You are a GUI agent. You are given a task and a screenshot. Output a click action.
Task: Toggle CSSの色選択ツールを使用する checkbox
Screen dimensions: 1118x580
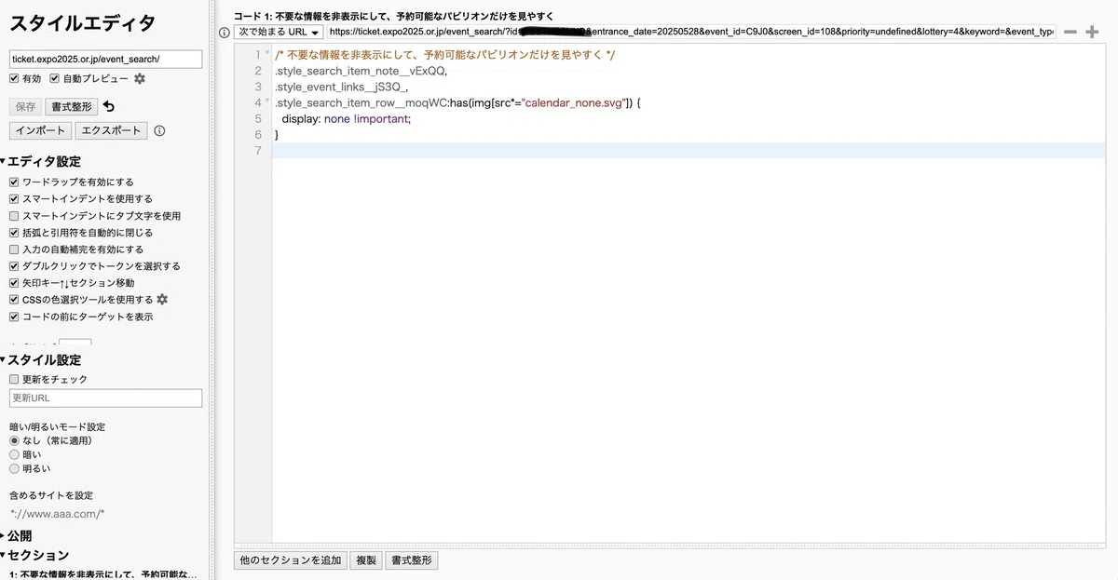14,300
